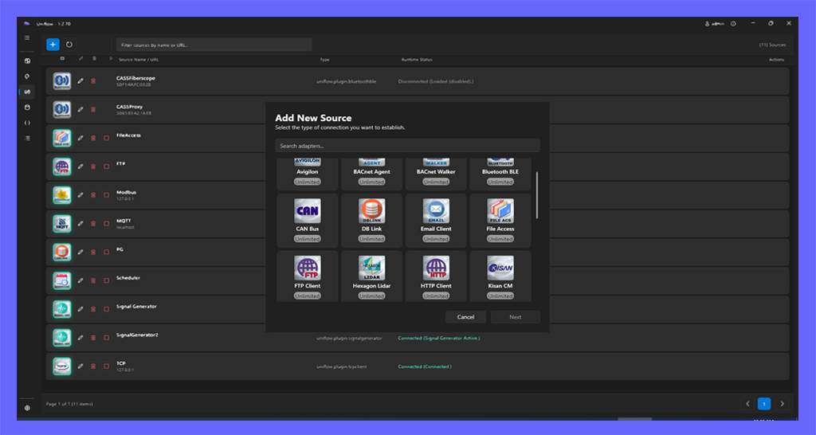Open the hamburger menu in the sidebar
The image size is (816, 435).
tap(27, 38)
